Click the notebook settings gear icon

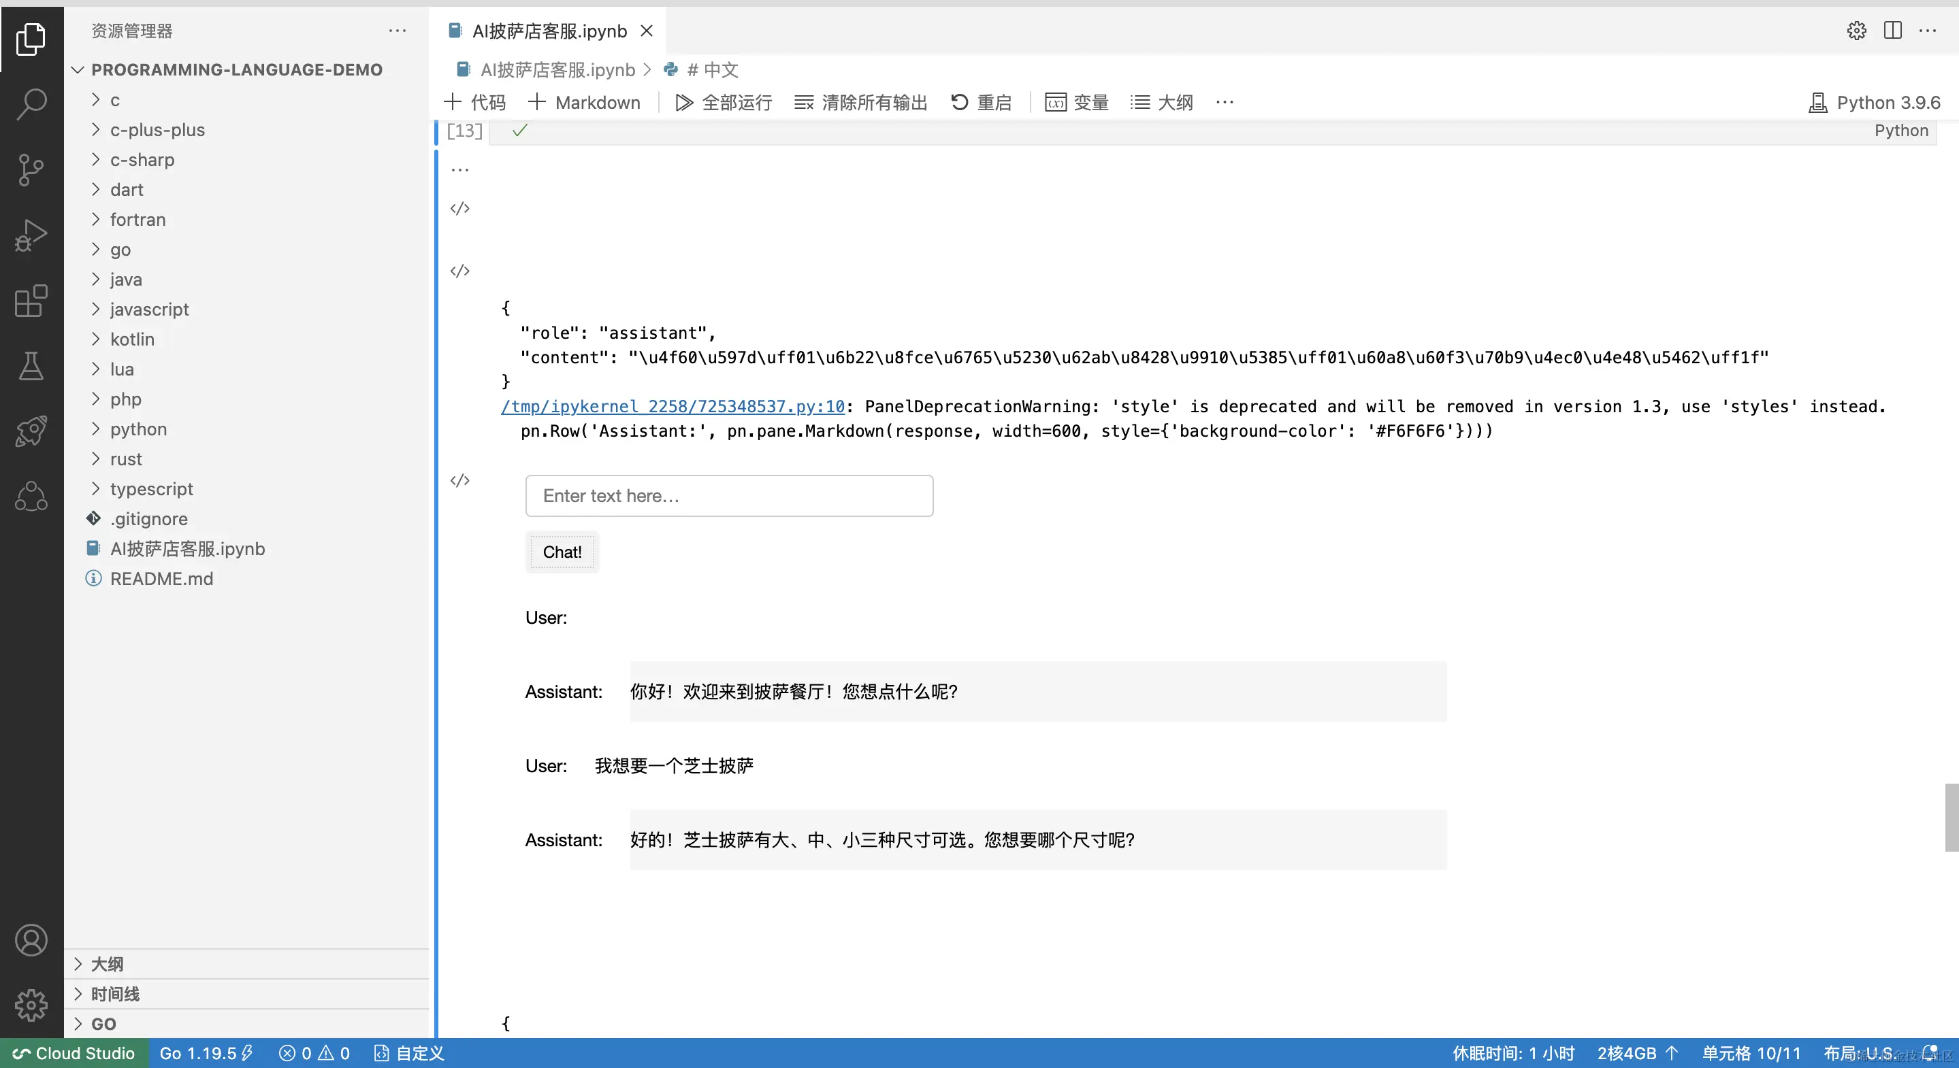coord(1856,31)
